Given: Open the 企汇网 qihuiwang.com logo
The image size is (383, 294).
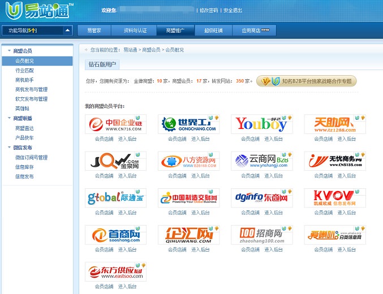Looking at the screenshot, I should (x=188, y=235).
